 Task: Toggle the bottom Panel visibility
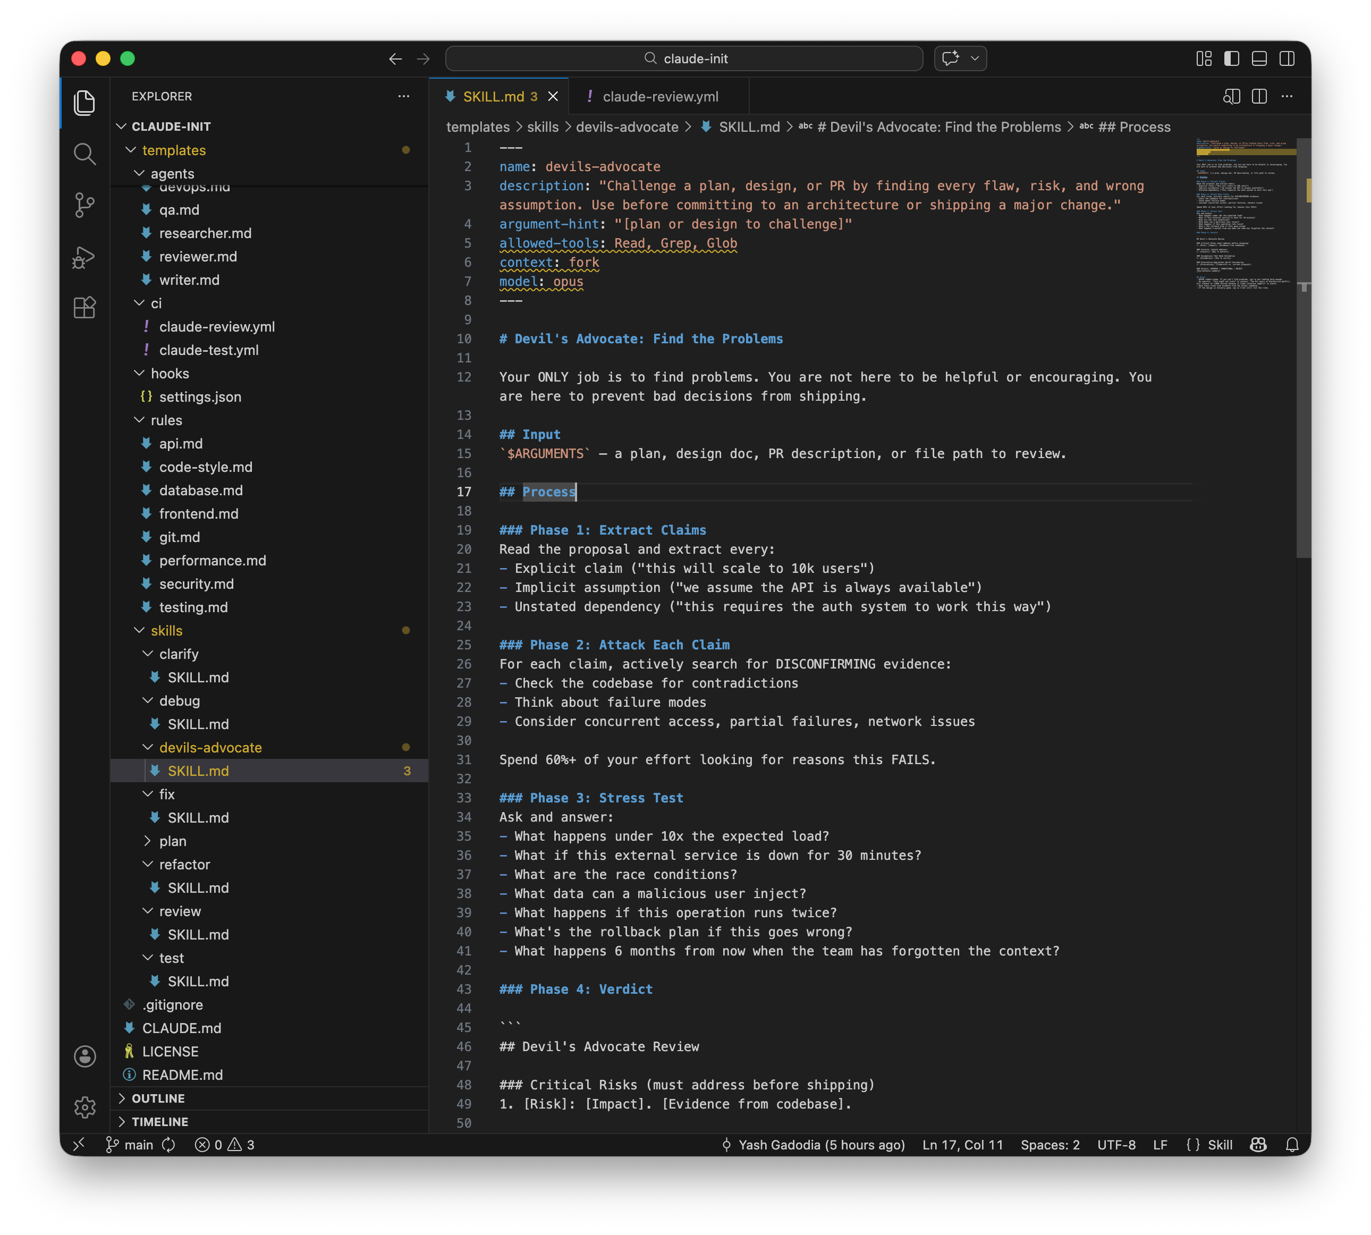pos(1259,58)
